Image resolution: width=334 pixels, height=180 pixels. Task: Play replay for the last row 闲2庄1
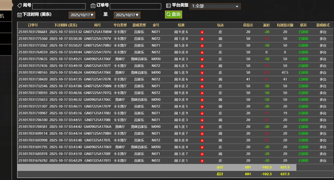[202, 160]
